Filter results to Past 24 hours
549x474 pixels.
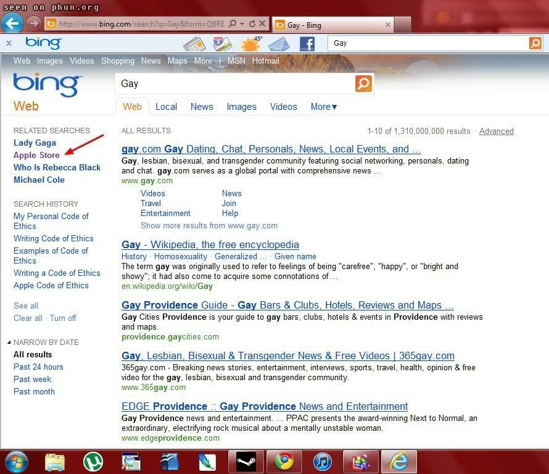click(x=38, y=367)
